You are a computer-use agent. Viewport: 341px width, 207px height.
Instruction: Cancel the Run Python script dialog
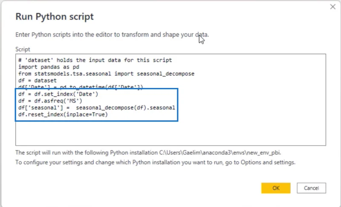tap(311, 188)
